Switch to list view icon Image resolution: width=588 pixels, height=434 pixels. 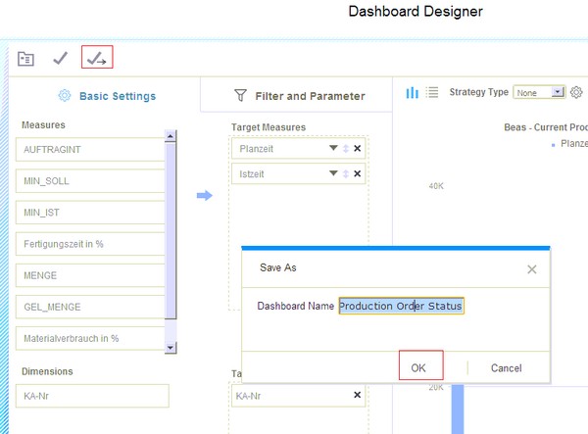coord(432,92)
